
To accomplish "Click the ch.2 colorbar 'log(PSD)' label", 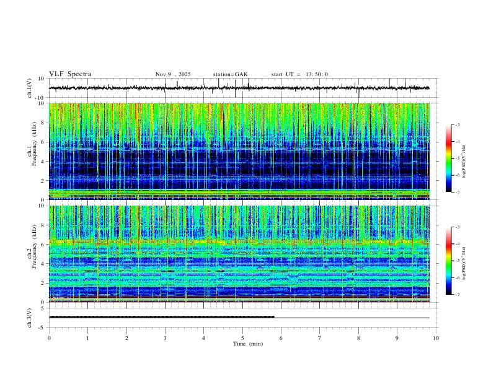I will pos(464,263).
